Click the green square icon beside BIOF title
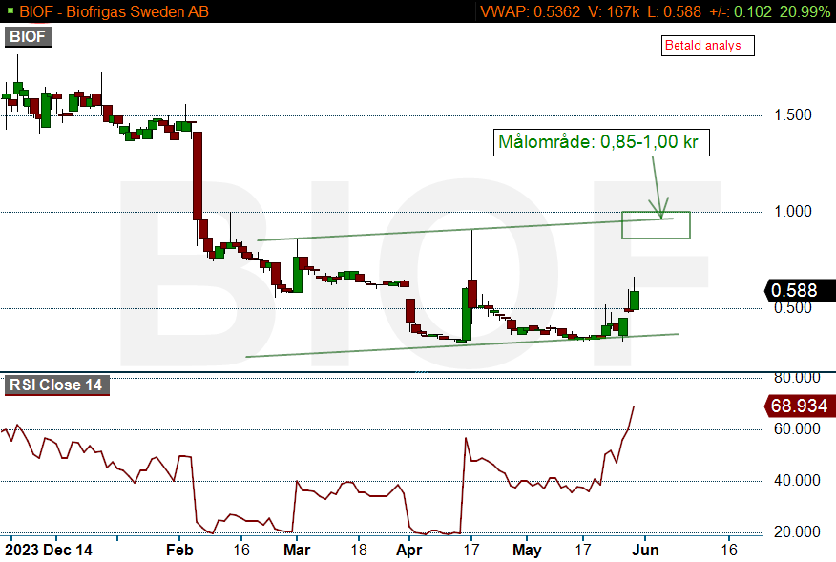 pos(10,10)
